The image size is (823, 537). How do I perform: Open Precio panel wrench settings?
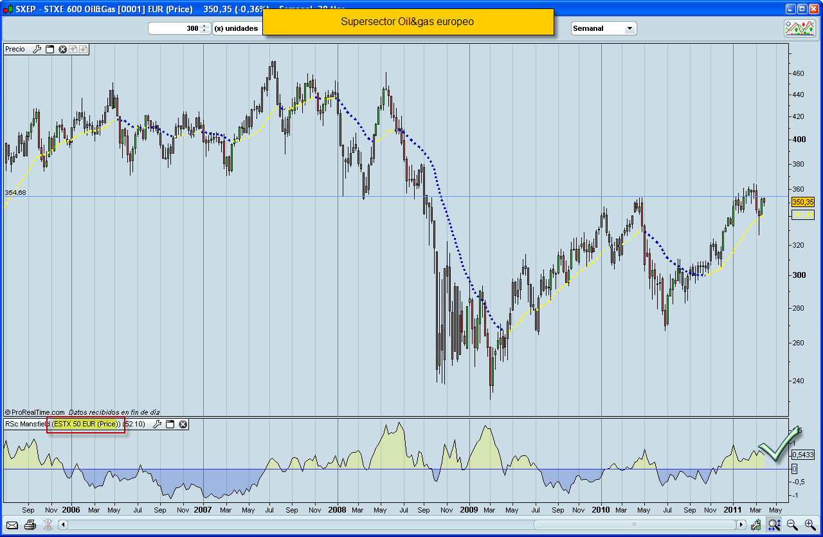tap(37, 49)
